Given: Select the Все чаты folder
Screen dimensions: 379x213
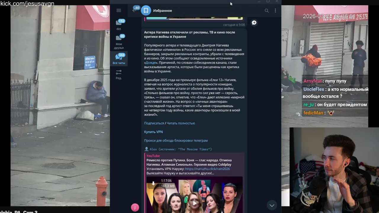Looking at the screenshot, I should (119, 59).
